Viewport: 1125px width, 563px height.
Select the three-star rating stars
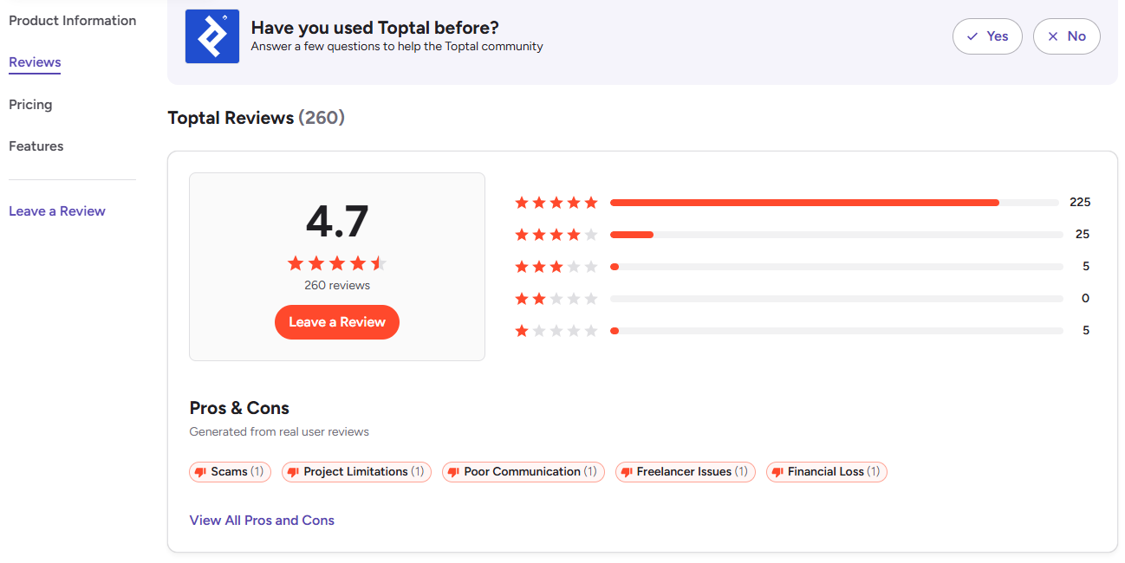coord(556,267)
